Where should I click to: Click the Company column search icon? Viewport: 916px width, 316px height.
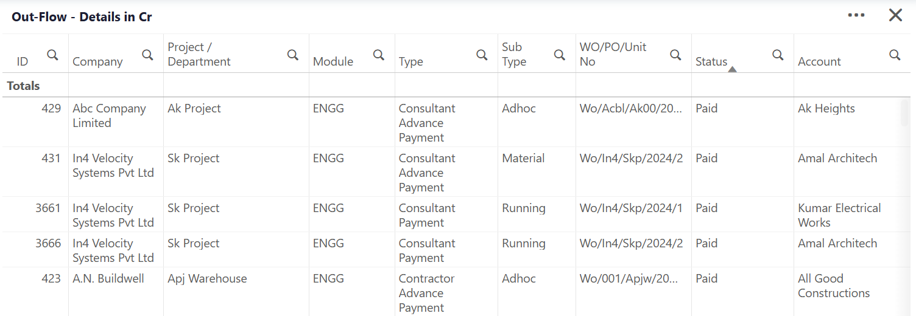coord(147,55)
